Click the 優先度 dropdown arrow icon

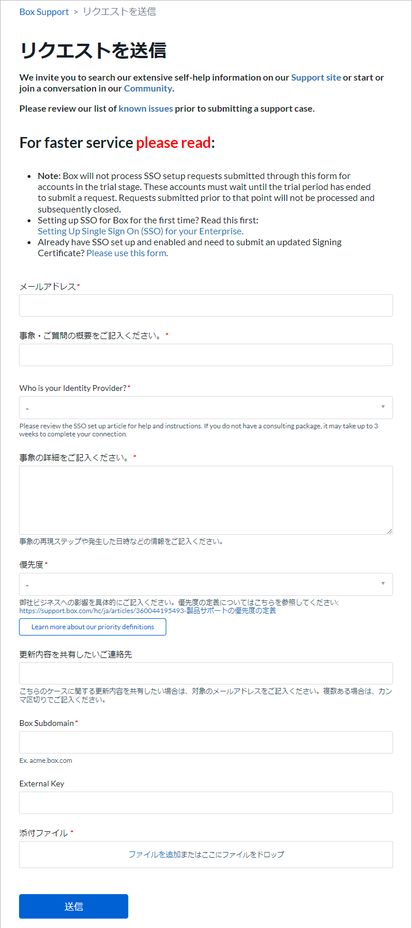click(x=383, y=584)
